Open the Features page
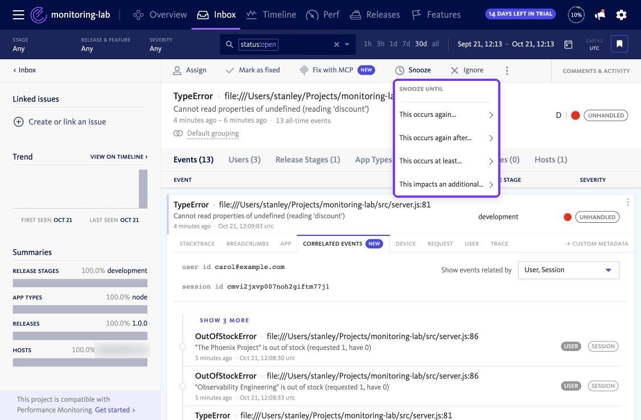 (x=436, y=15)
